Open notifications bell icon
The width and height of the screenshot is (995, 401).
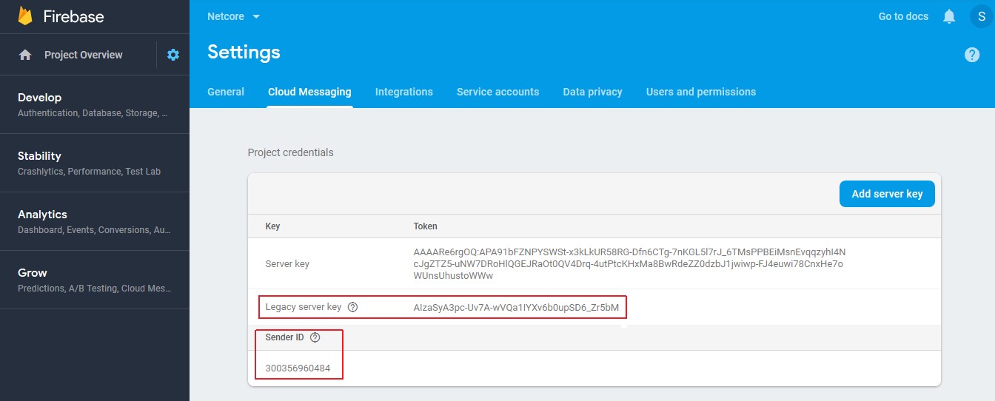pyautogui.click(x=949, y=16)
